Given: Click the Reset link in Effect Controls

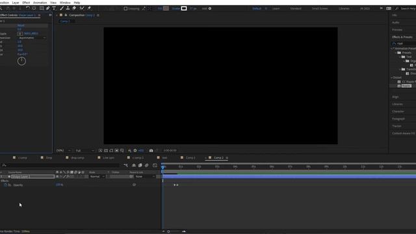Looking at the screenshot, I should [21, 25].
